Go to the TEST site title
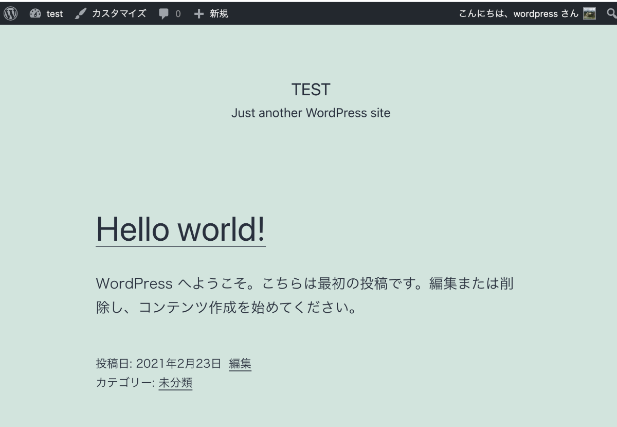This screenshot has width=617, height=427. click(x=311, y=90)
